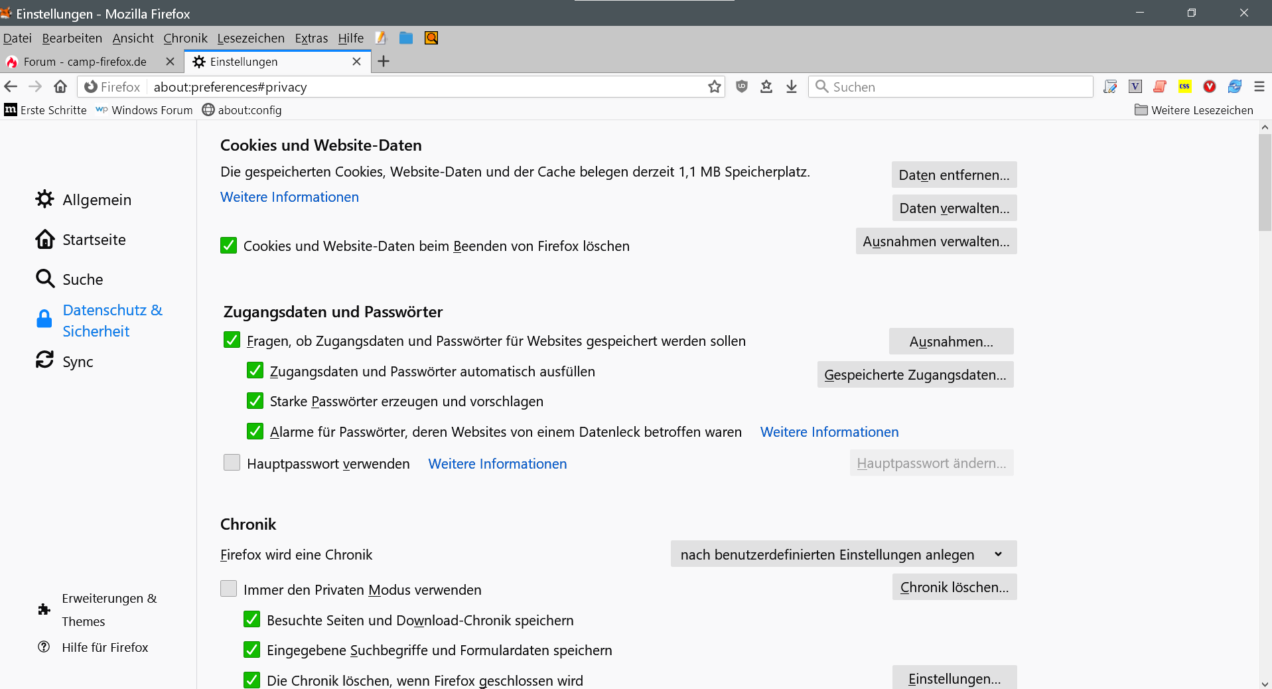The height and width of the screenshot is (689, 1272).
Task: Click the blue folder icon in menu bar
Action: point(406,38)
